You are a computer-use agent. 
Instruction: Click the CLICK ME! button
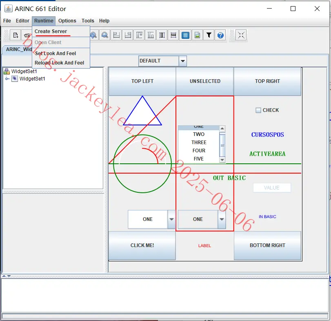click(142, 245)
